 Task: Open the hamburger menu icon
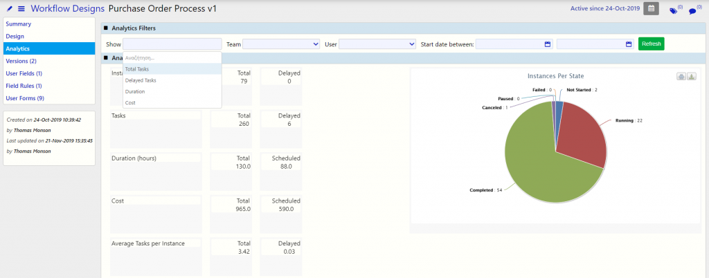tap(21, 8)
